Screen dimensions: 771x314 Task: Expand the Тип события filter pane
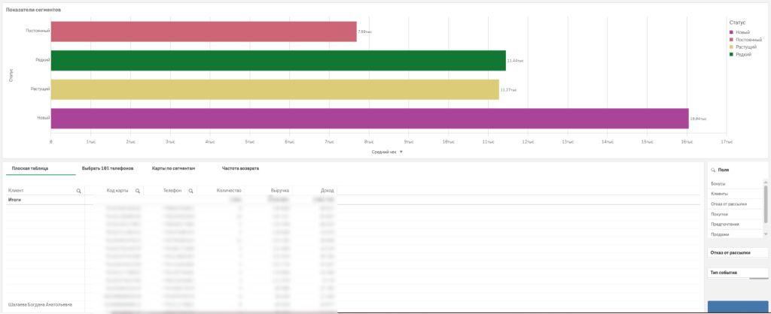[x=737, y=272]
